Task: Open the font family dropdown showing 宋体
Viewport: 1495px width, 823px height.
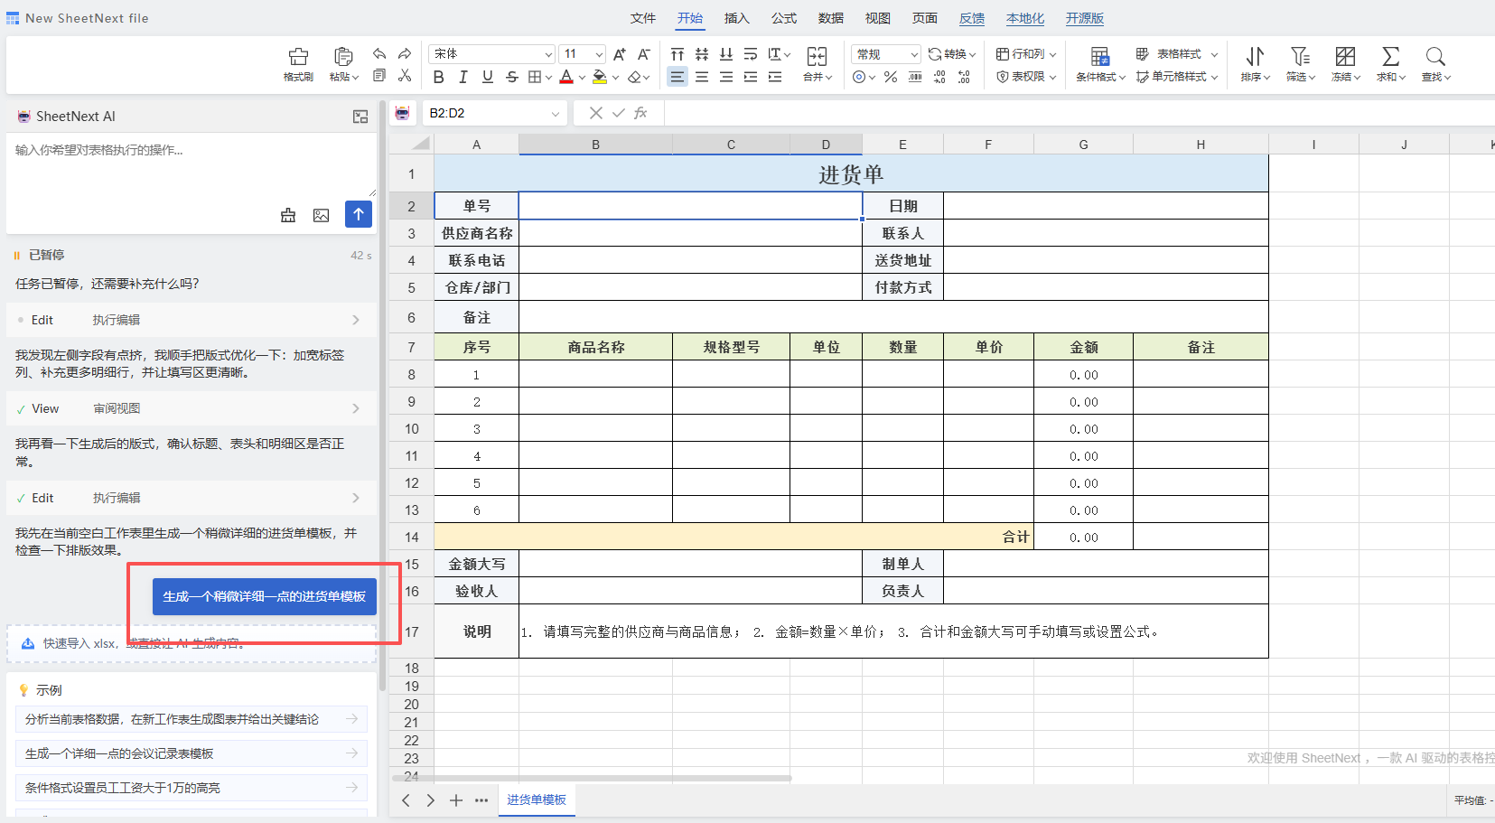Action: pyautogui.click(x=491, y=54)
